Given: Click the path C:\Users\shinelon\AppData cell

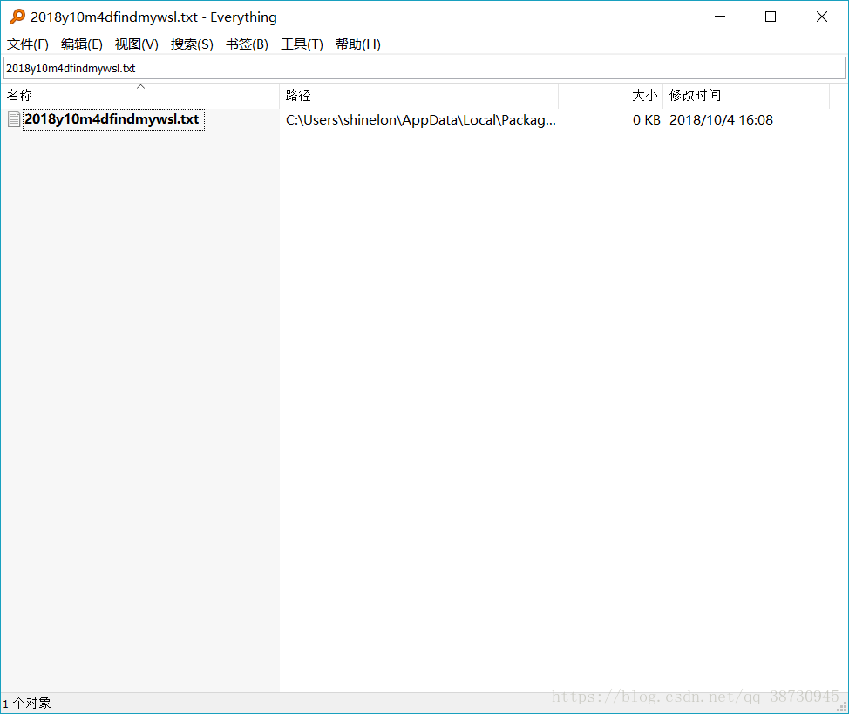Looking at the screenshot, I should pos(421,120).
